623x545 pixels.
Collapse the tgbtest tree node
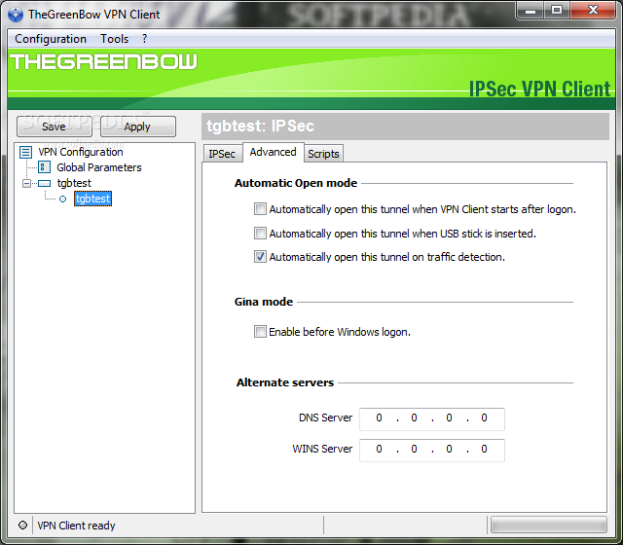pyautogui.click(x=26, y=183)
